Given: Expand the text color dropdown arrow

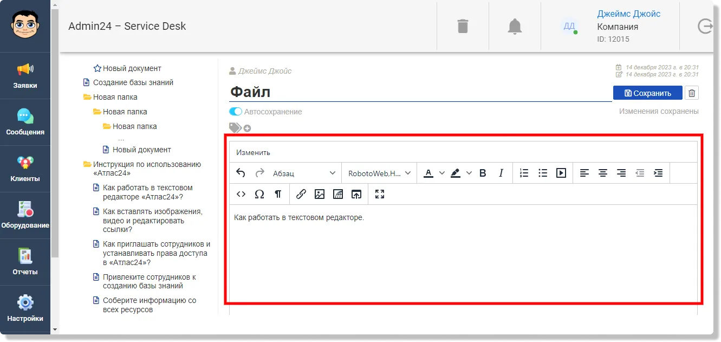Looking at the screenshot, I should pos(441,173).
